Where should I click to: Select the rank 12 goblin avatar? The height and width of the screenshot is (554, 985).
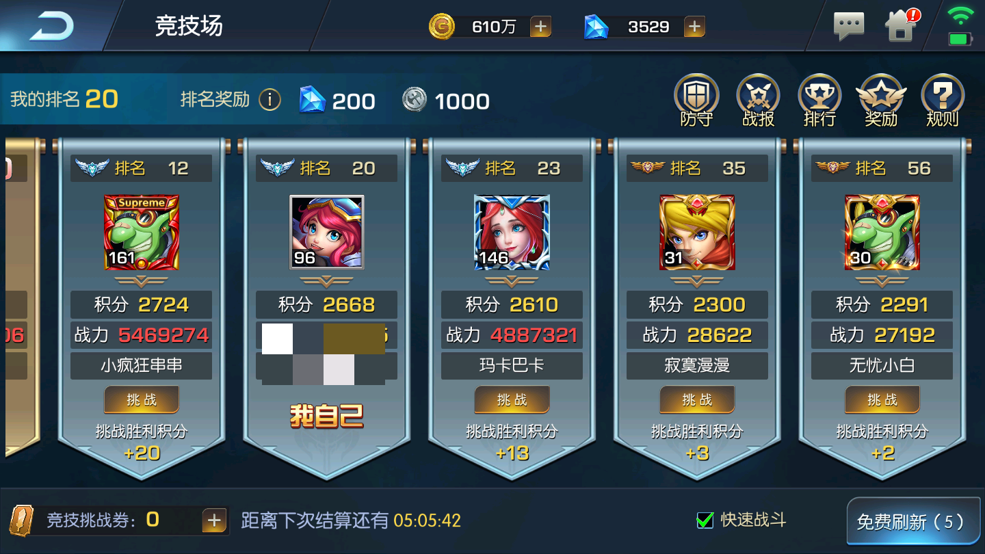point(142,233)
